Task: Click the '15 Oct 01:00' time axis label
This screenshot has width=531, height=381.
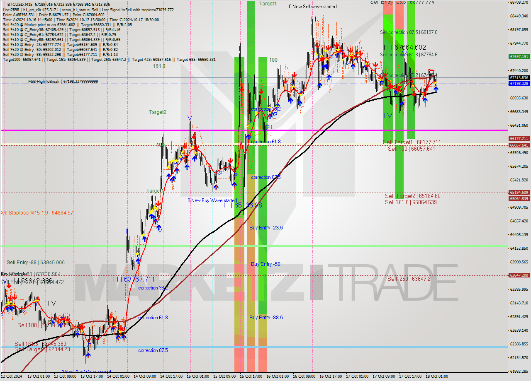Action: 198,376
